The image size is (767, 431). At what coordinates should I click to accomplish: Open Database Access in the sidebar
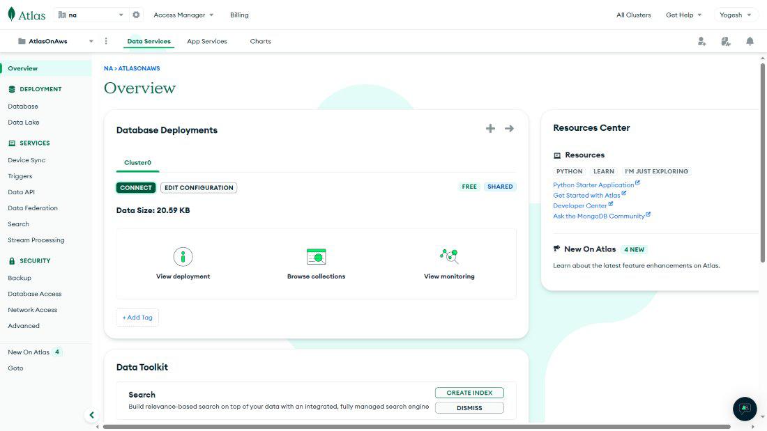tap(35, 294)
